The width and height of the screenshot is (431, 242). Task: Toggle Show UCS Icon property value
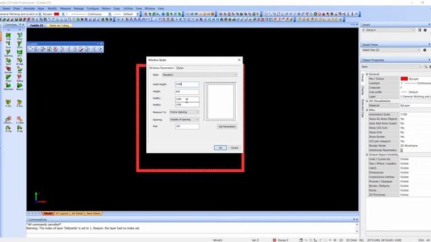click(x=415, y=128)
